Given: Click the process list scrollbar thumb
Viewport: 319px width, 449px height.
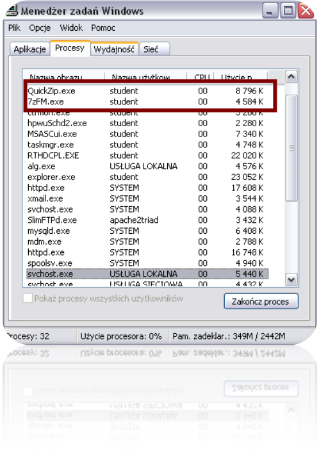Looking at the screenshot, I should point(291,148).
